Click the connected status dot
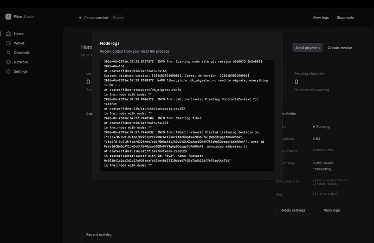 (80, 17)
